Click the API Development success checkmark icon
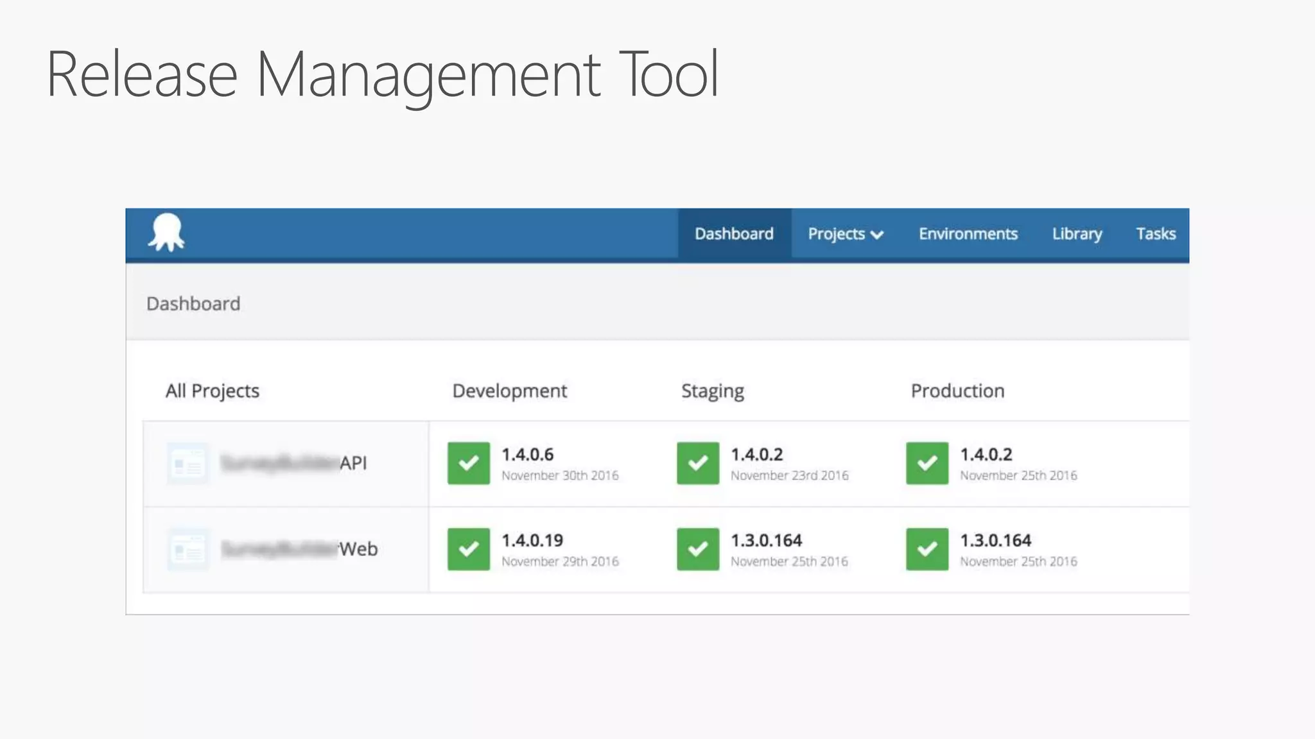Image resolution: width=1315 pixels, height=739 pixels. pyautogui.click(x=469, y=463)
